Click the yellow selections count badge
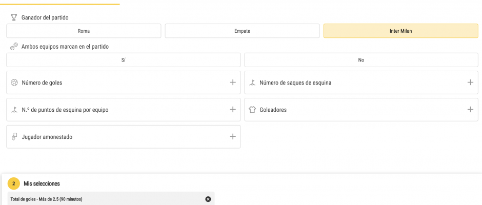 [13, 183]
